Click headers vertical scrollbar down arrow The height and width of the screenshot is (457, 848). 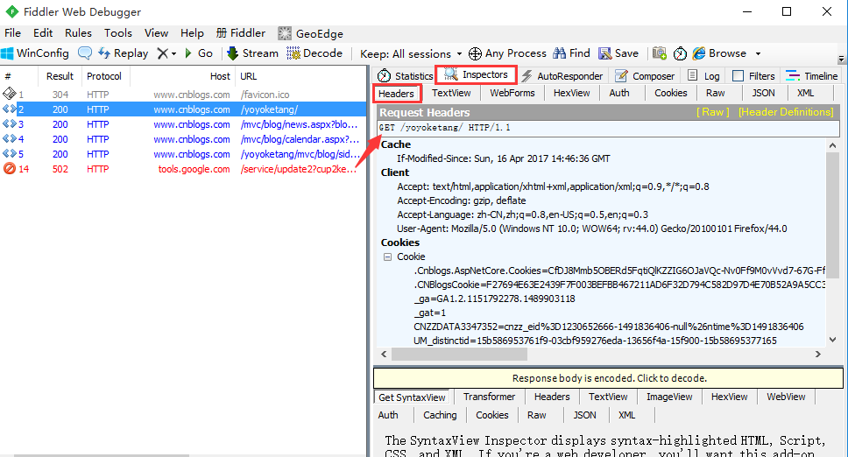[x=832, y=340]
